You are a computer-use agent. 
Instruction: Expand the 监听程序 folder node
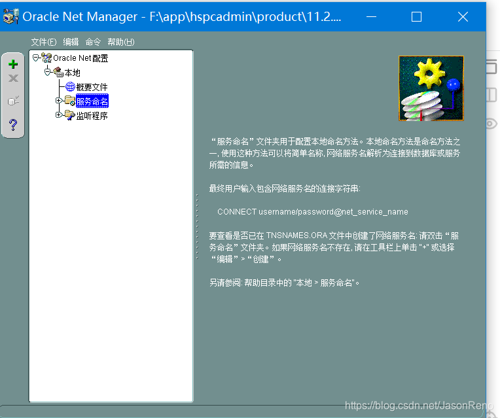59,114
